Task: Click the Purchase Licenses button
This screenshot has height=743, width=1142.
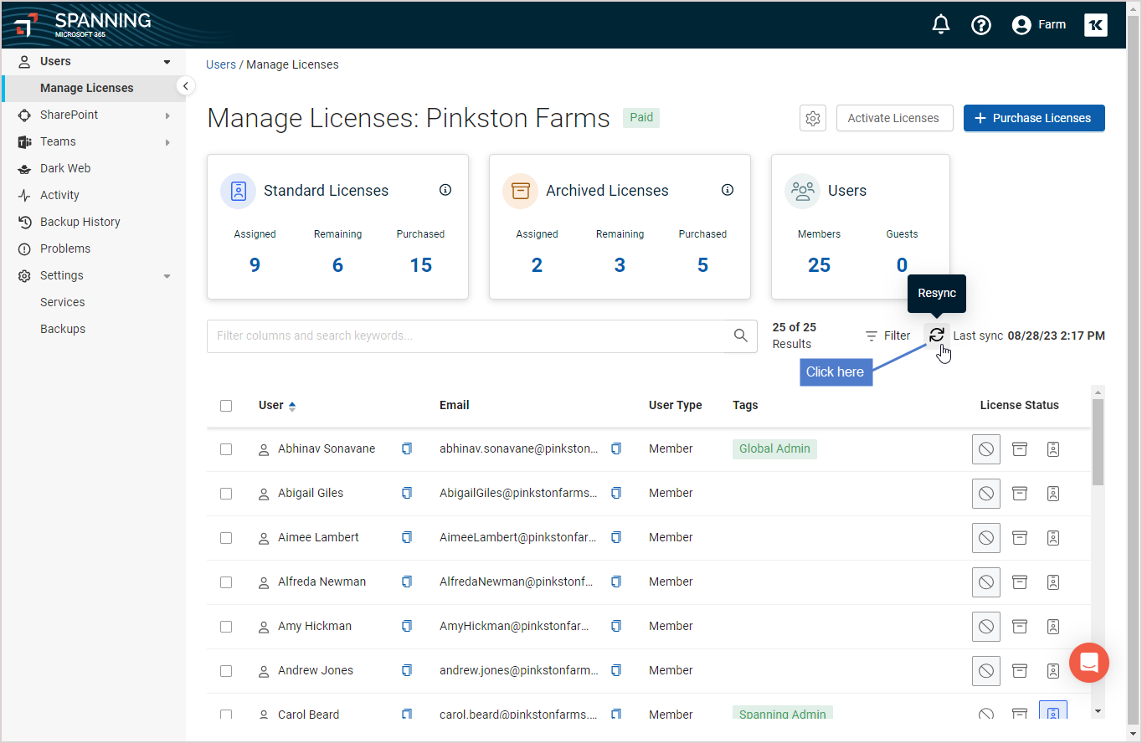Action: 1034,118
